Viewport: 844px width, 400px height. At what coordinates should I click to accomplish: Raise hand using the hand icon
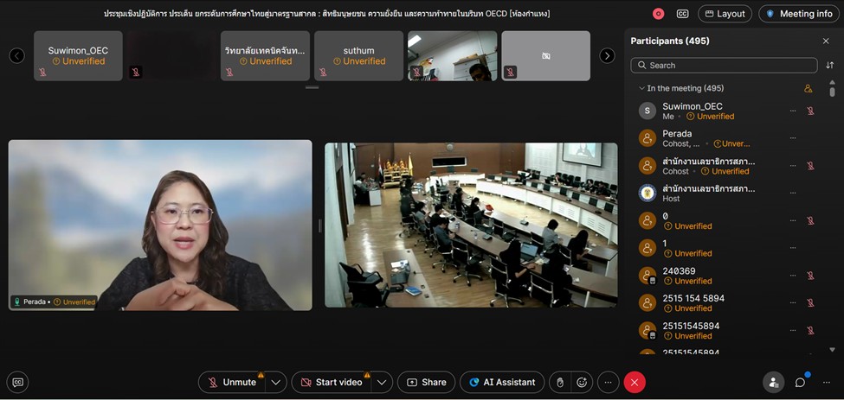(x=560, y=382)
